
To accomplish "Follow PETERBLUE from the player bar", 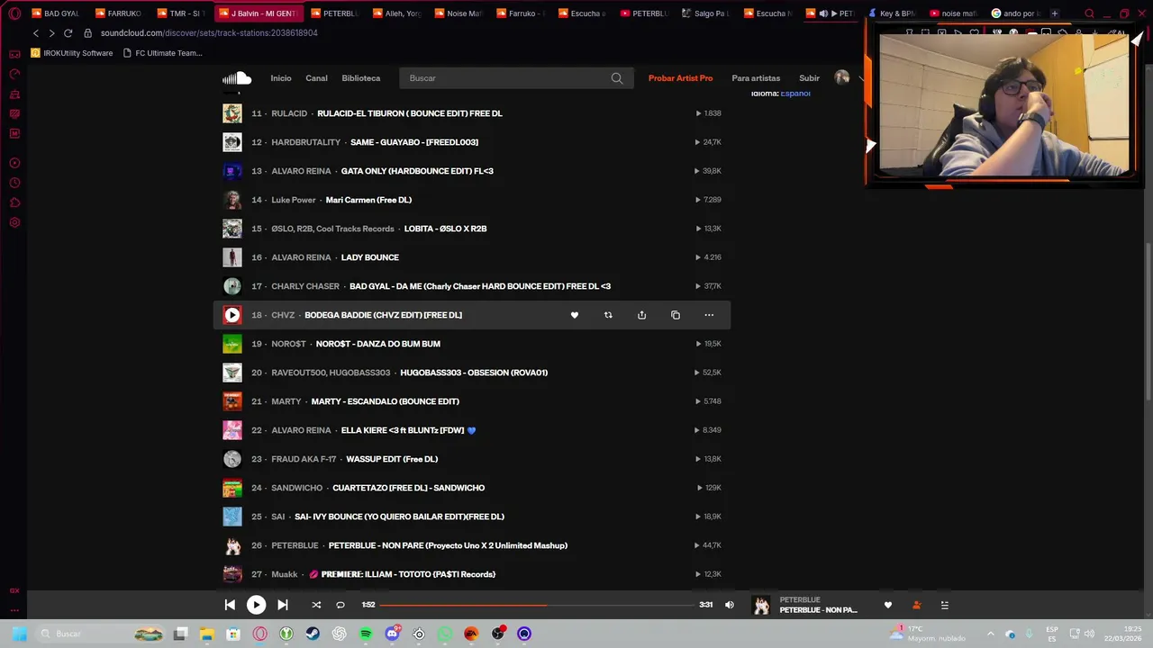I will tap(917, 605).
